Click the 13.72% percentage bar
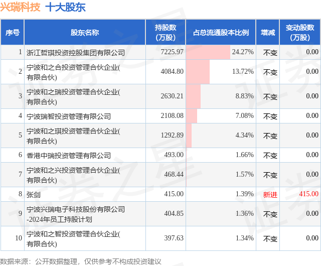 pyautogui.click(x=198, y=72)
